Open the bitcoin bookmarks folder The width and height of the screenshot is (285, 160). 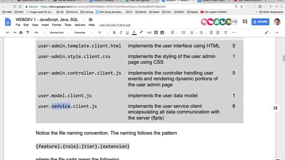click(72, 12)
